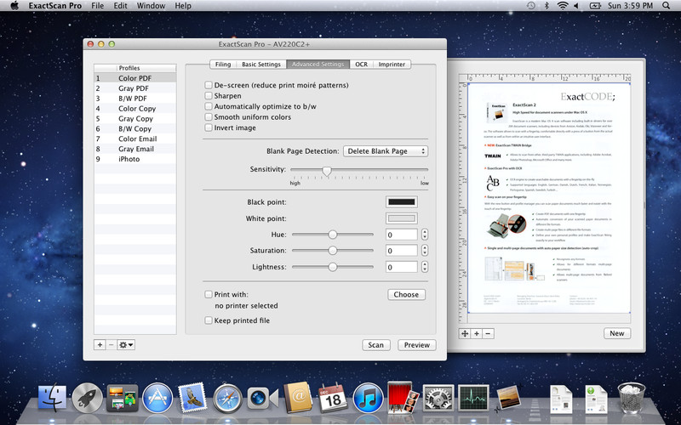Toggle the Sharpen checkbox
Image resolution: width=681 pixels, height=425 pixels.
[x=209, y=96]
